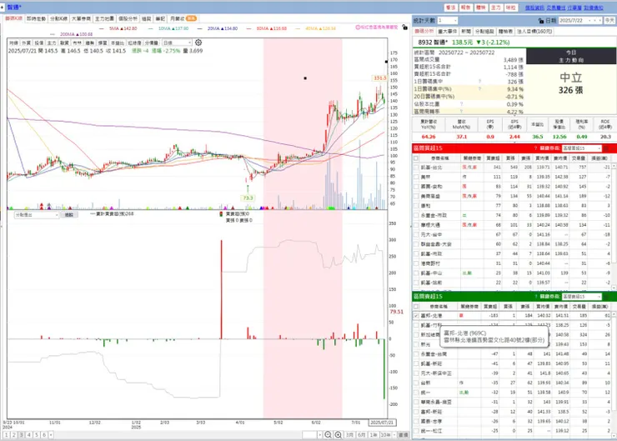Toggle the 分價量 chart indicator button
Viewport: 617px width, 441px height.
tap(151, 43)
